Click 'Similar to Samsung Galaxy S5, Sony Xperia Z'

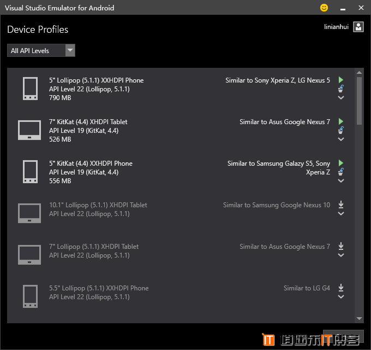pyautogui.click(x=279, y=168)
